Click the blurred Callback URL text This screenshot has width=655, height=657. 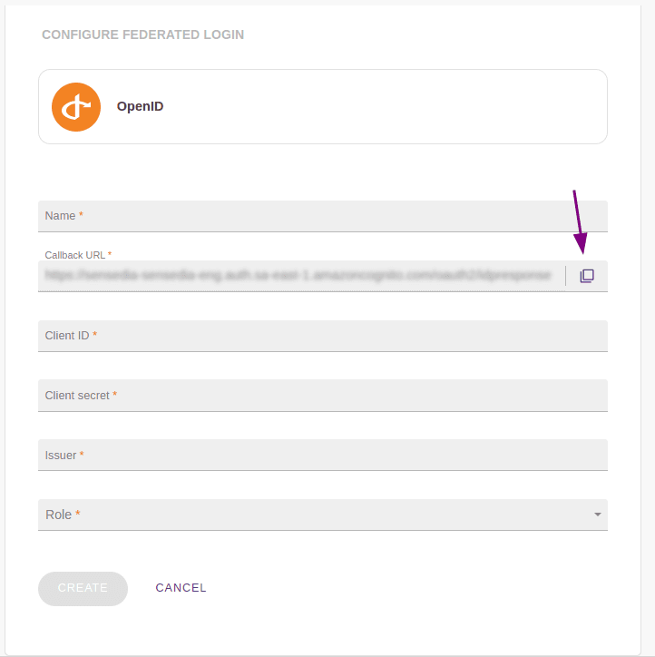tap(298, 276)
